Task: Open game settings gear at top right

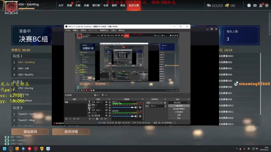Action: 267,5
